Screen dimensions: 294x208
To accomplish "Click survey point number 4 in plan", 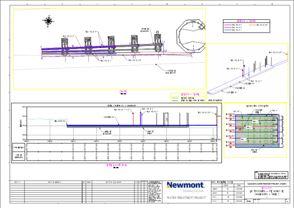I will [103, 57].
